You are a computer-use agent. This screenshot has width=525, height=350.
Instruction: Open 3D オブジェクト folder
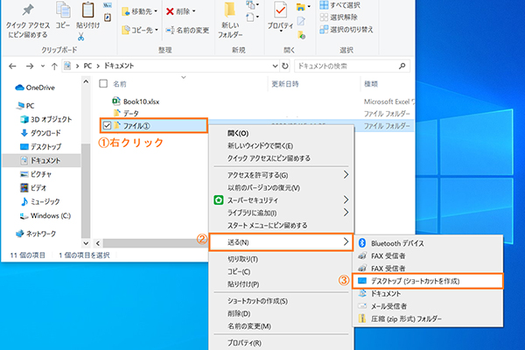click(45, 120)
